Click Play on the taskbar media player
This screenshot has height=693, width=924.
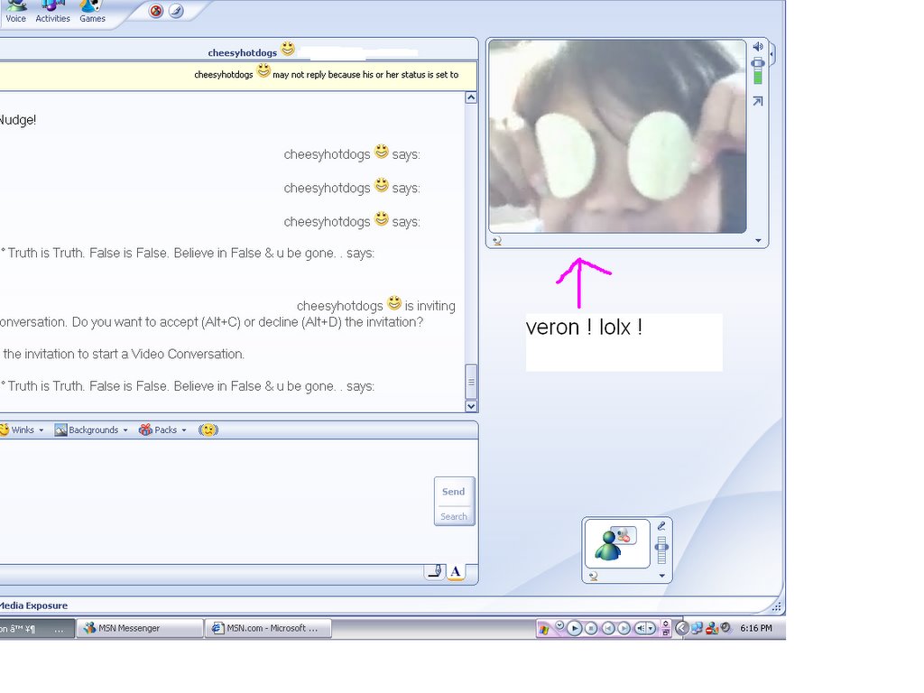click(575, 629)
